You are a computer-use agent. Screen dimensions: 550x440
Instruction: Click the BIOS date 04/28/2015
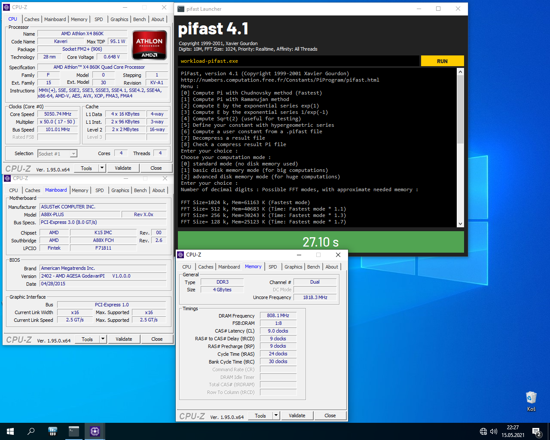point(103,284)
